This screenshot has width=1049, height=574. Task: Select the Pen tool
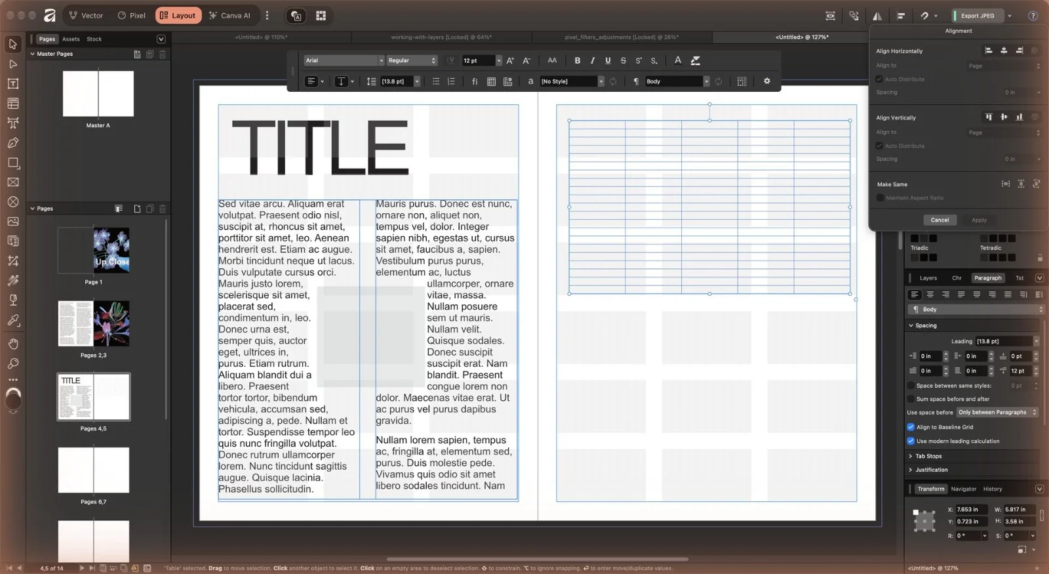click(x=13, y=142)
